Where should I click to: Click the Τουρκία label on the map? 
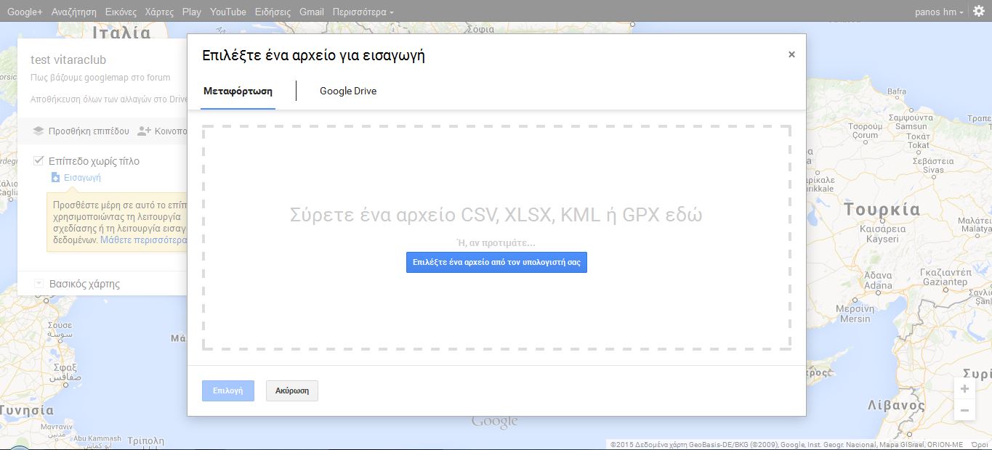pos(882,210)
